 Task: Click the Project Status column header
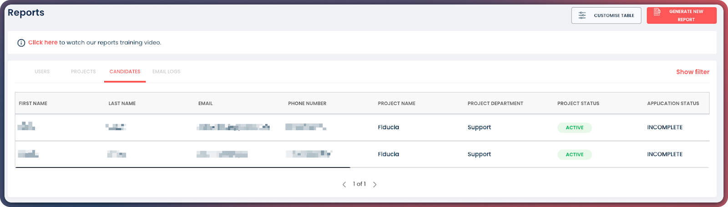click(578, 103)
